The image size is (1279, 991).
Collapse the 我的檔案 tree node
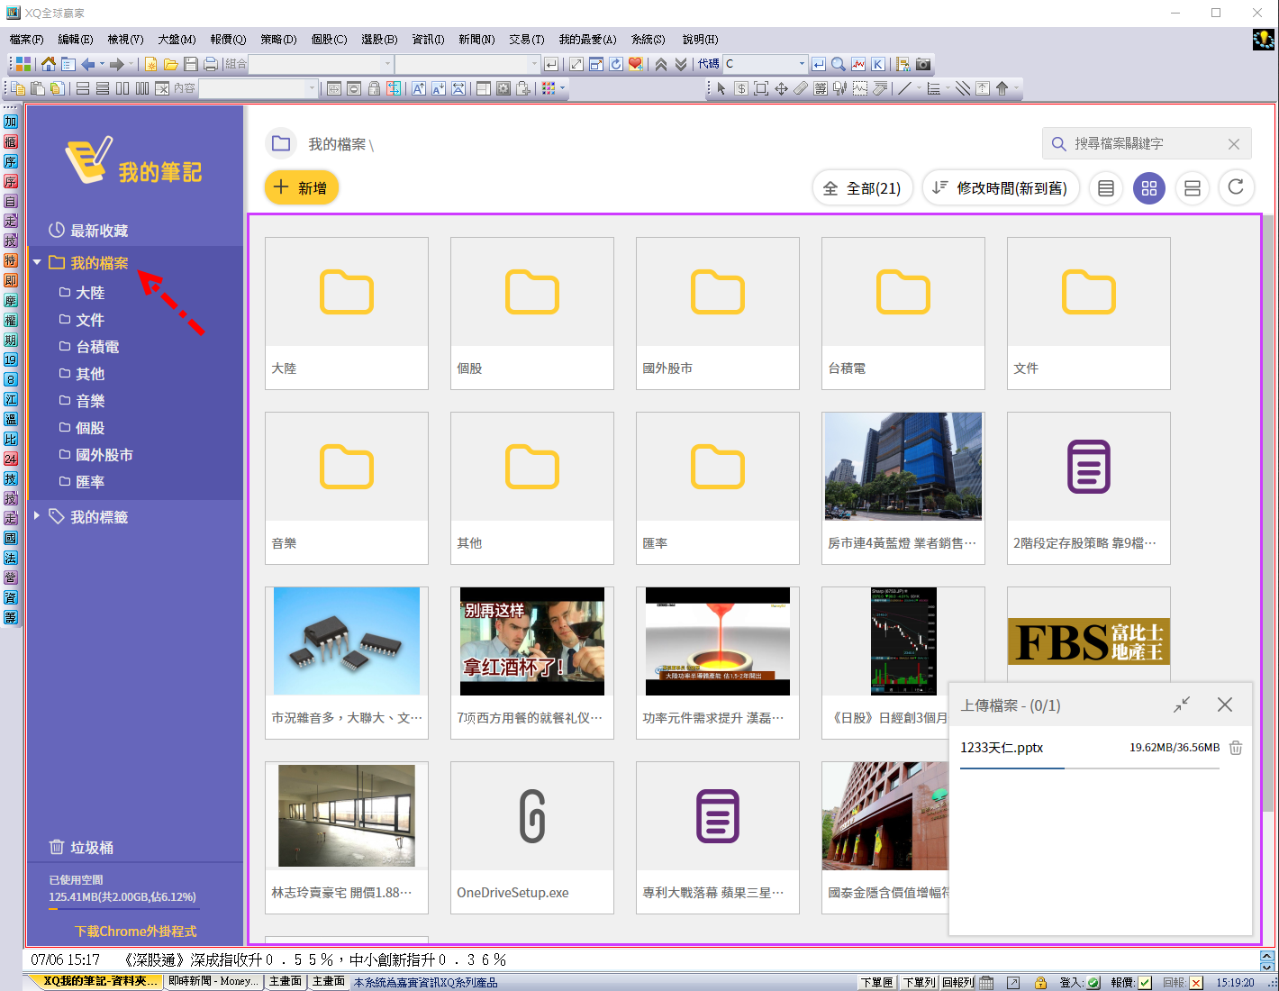pos(37,263)
